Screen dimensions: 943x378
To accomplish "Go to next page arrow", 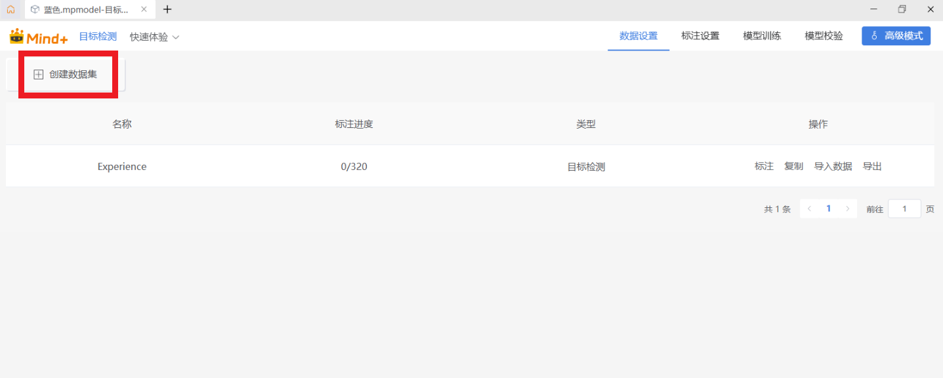I will (x=847, y=209).
